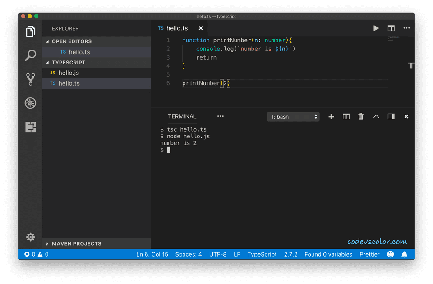Open the Debug view icon
Viewport: 433px width, 284px height.
coord(30,103)
